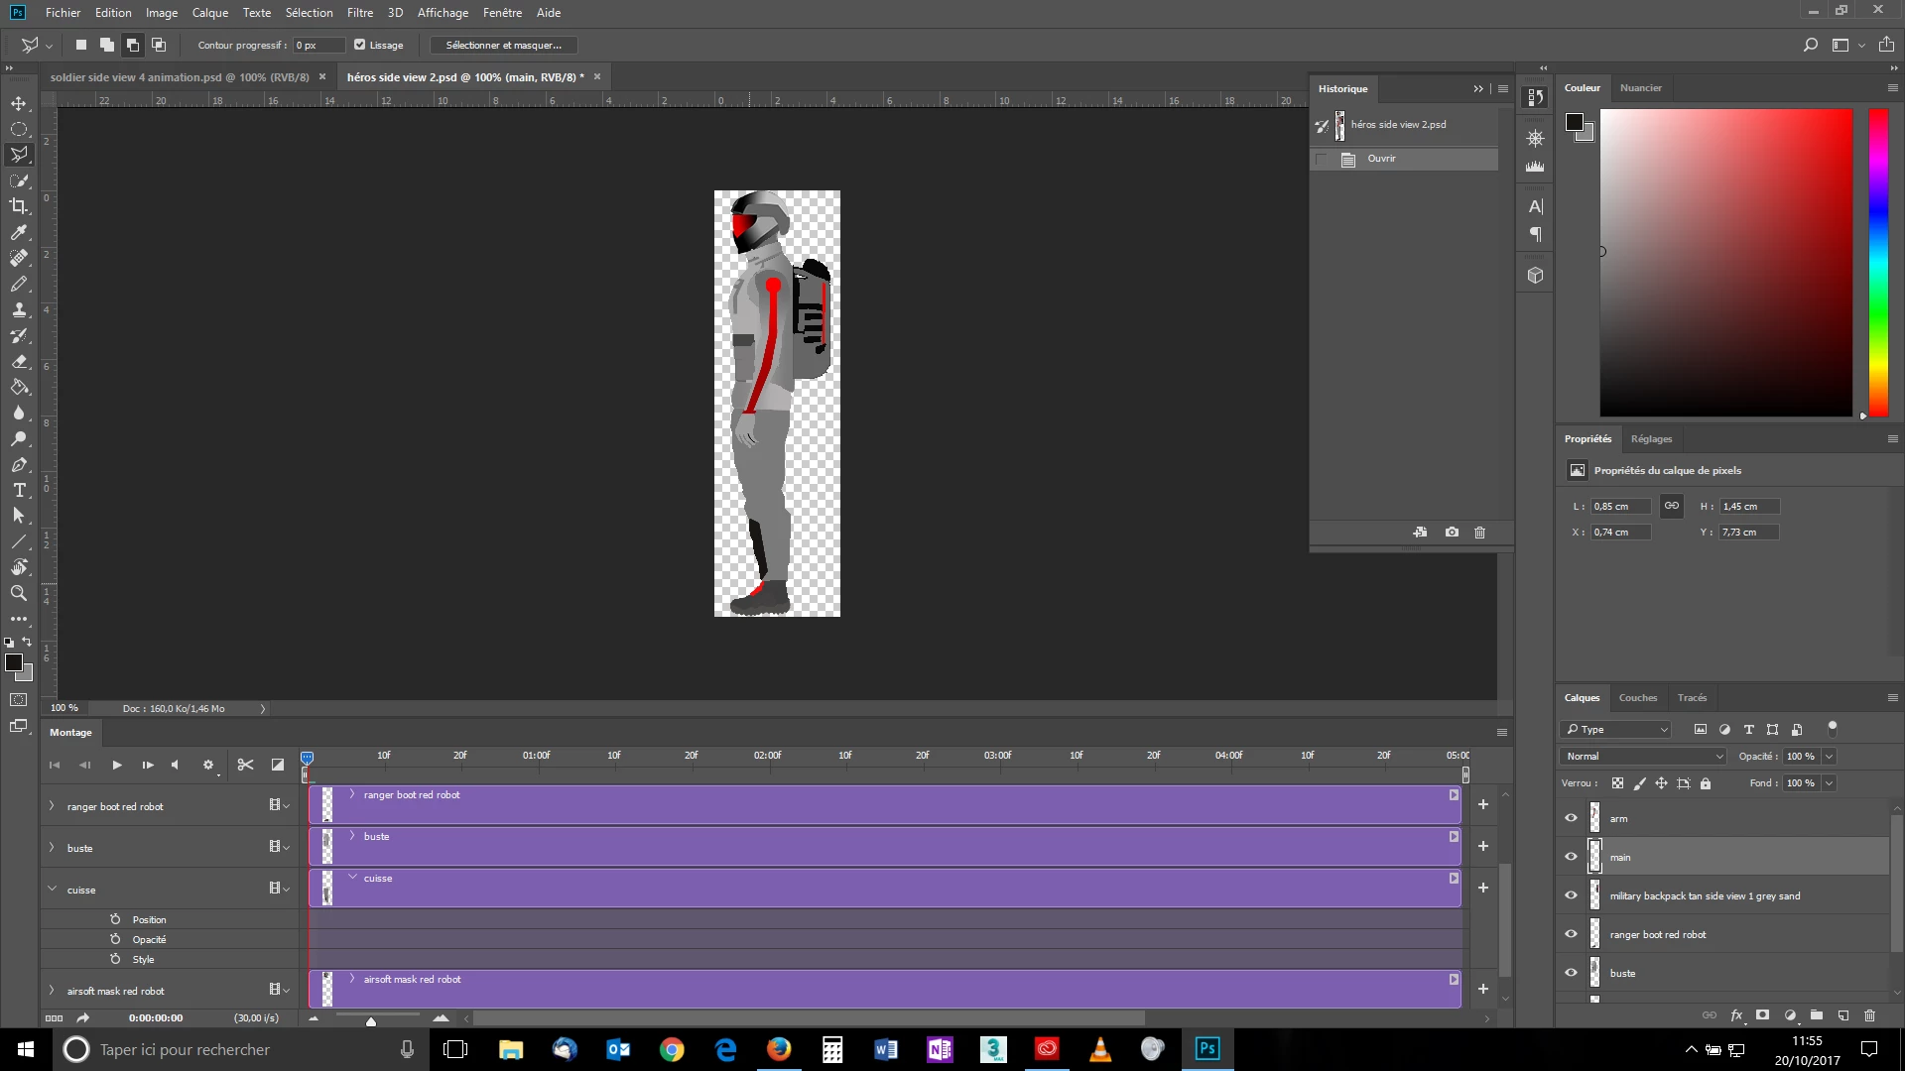Click the Contour progressif input field
Screen dimensions: 1905x1071
click(317, 45)
